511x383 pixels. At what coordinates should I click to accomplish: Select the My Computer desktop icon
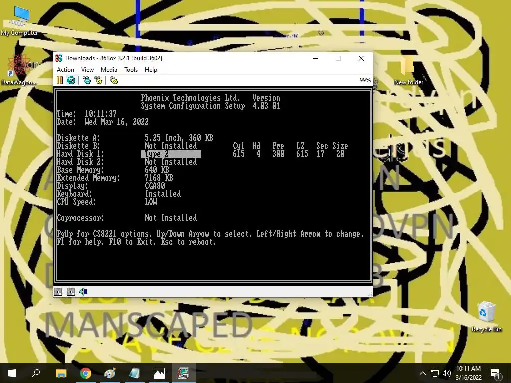[x=19, y=20]
